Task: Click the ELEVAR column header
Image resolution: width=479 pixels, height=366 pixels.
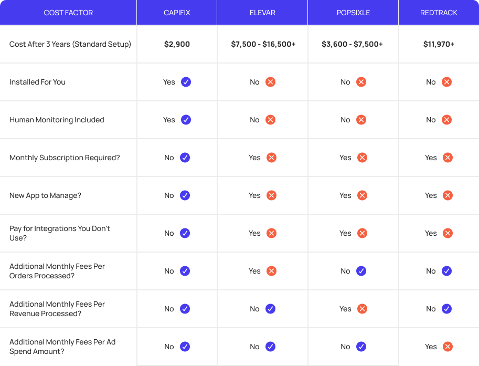Action: (x=262, y=13)
